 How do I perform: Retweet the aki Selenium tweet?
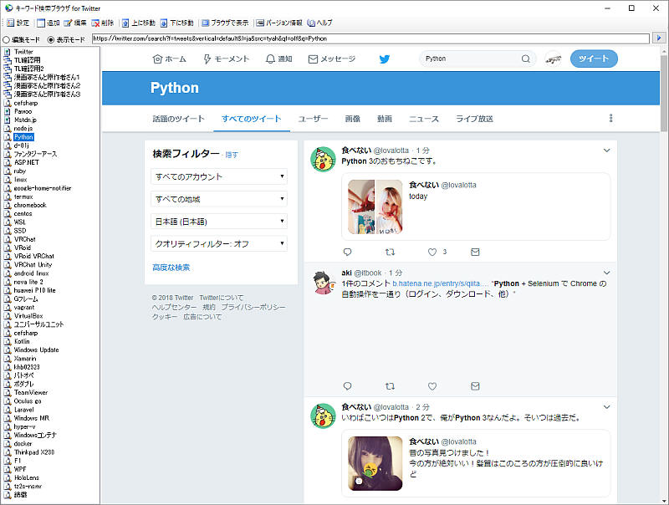pos(390,386)
